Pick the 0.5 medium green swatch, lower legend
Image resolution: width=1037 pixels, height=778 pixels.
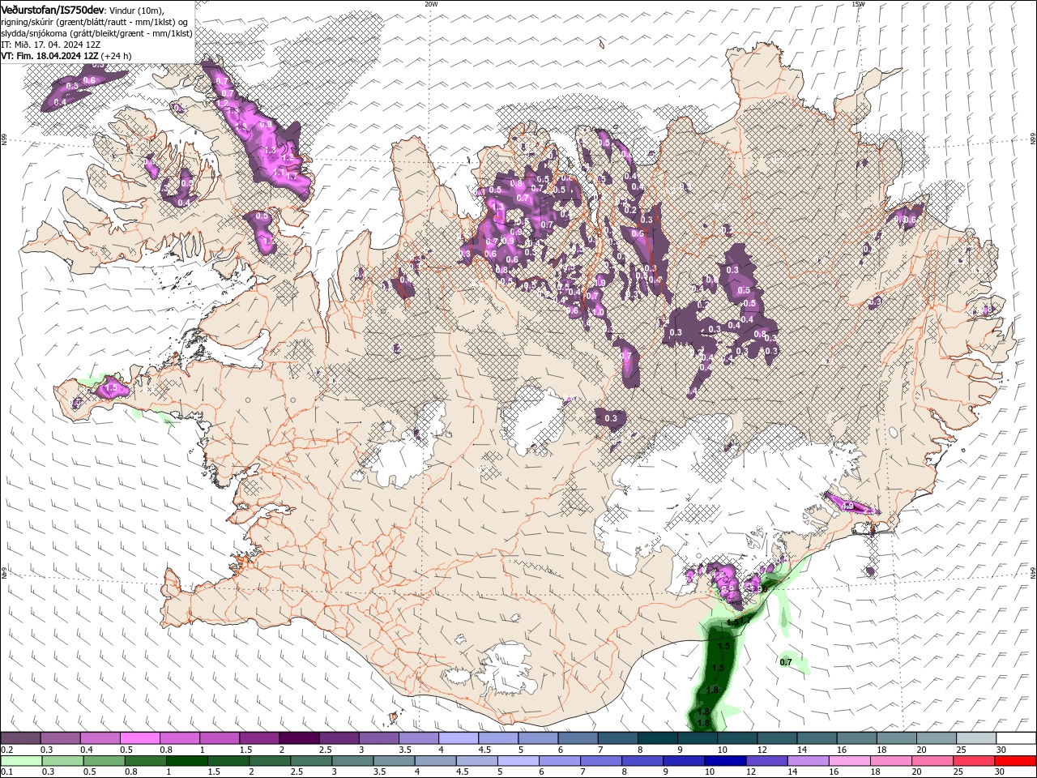click(104, 761)
